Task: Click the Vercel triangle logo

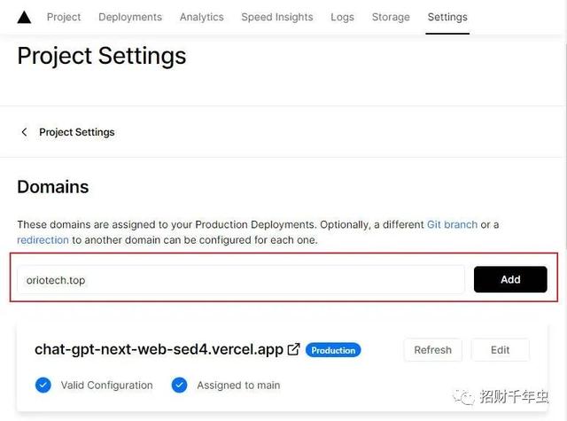Action: coord(24,17)
